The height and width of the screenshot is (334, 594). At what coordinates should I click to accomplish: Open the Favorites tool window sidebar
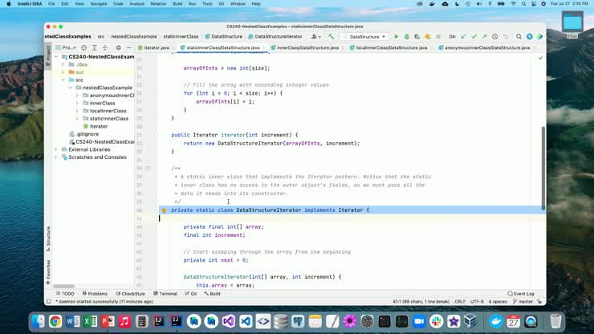click(x=48, y=272)
